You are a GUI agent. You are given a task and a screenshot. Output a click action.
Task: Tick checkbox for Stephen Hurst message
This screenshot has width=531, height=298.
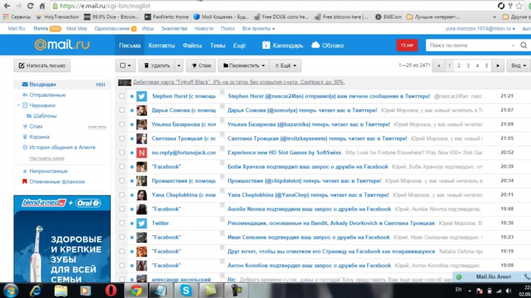click(x=122, y=96)
